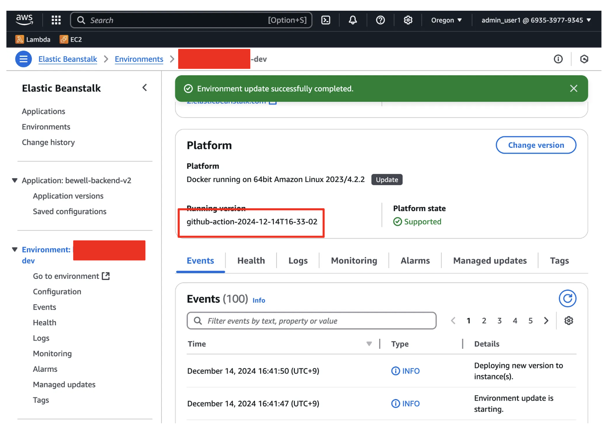Open Logs in the sidebar

tap(41, 338)
